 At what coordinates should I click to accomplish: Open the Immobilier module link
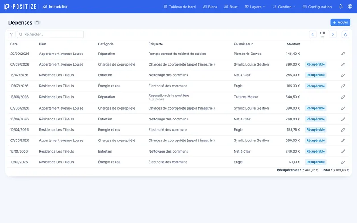coord(55,7)
